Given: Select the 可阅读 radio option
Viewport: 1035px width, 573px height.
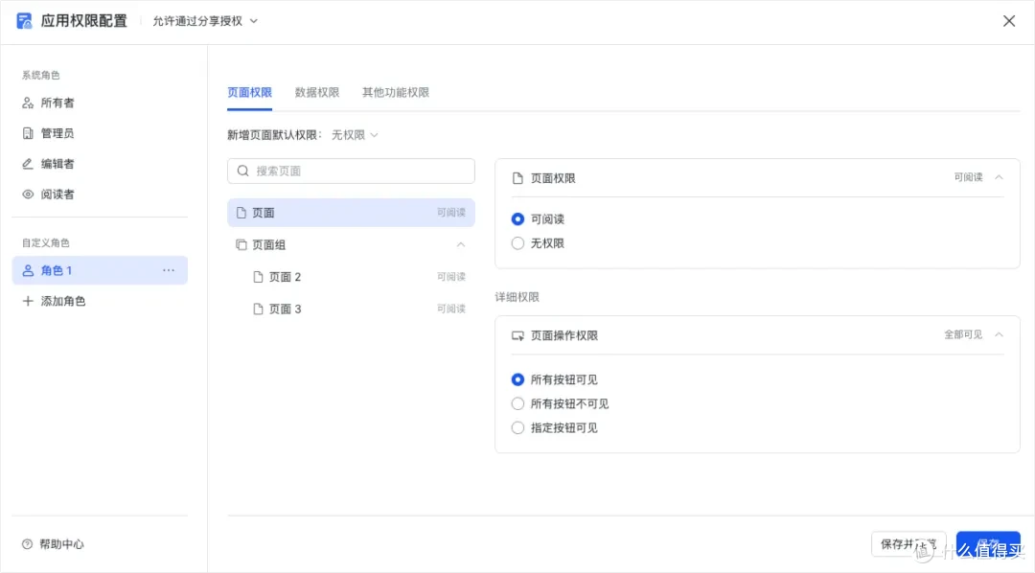Looking at the screenshot, I should click(x=518, y=219).
